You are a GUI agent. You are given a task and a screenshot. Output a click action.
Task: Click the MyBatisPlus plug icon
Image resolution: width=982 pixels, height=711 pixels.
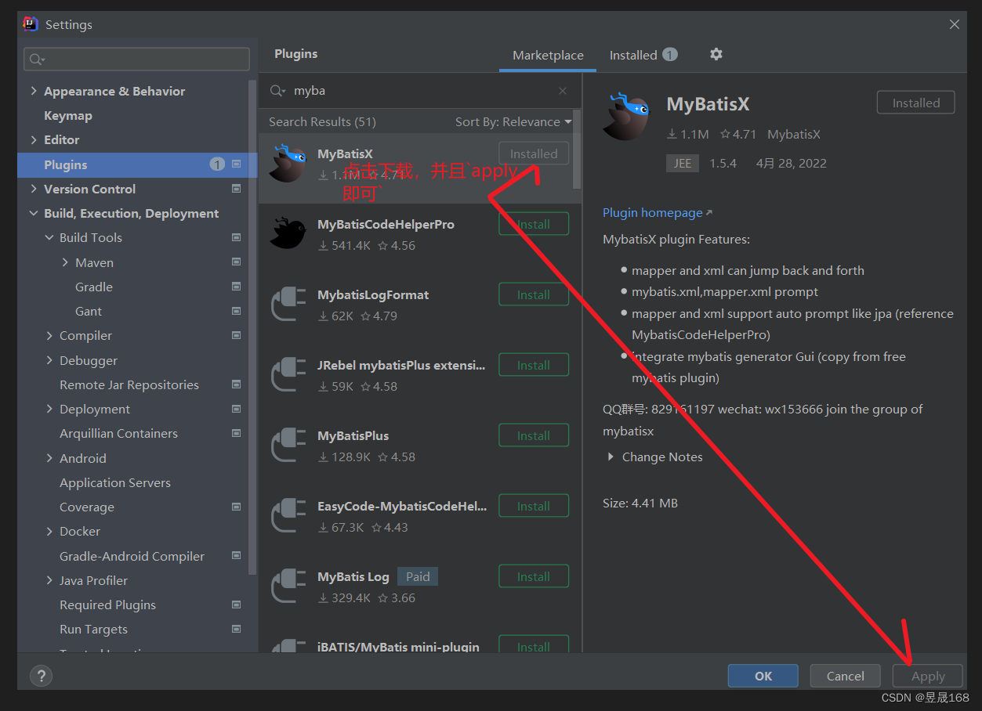pos(288,444)
